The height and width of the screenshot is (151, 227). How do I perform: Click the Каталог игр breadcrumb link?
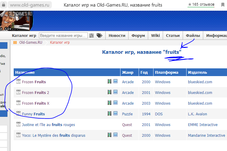click(x=60, y=43)
